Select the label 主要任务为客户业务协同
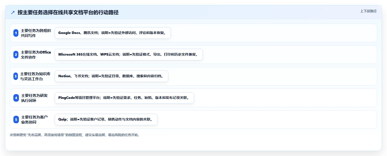The image size is (387, 156). coord(35,120)
